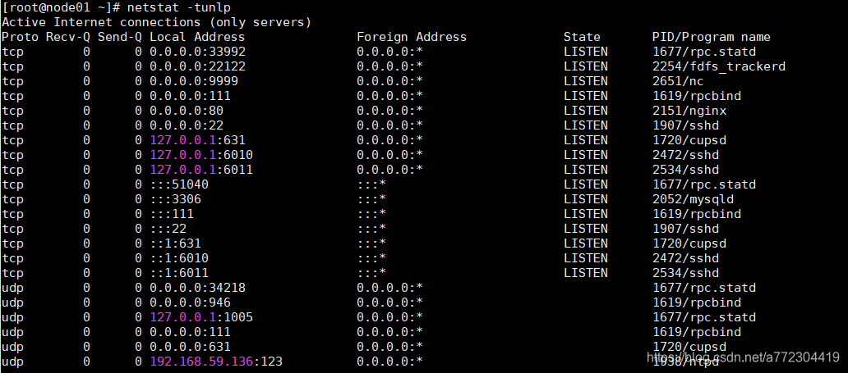
Task: Select the udp address 0.0.0.0:631
Action: click(x=191, y=347)
